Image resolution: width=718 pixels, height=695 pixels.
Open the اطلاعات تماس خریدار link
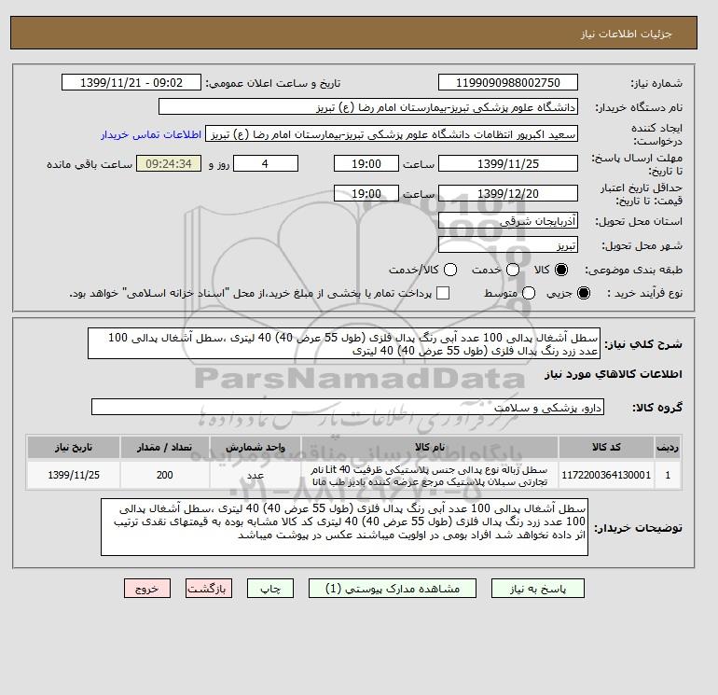(x=151, y=134)
